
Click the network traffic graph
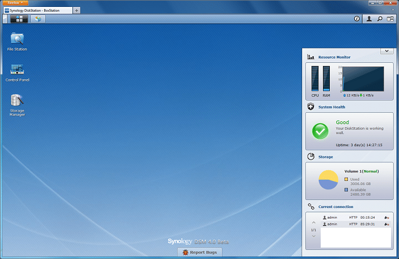(x=363, y=79)
